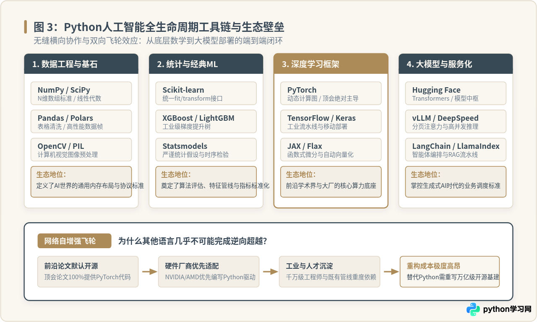Open the "Scikit-learn" card
537x322 pixels.
206,93
